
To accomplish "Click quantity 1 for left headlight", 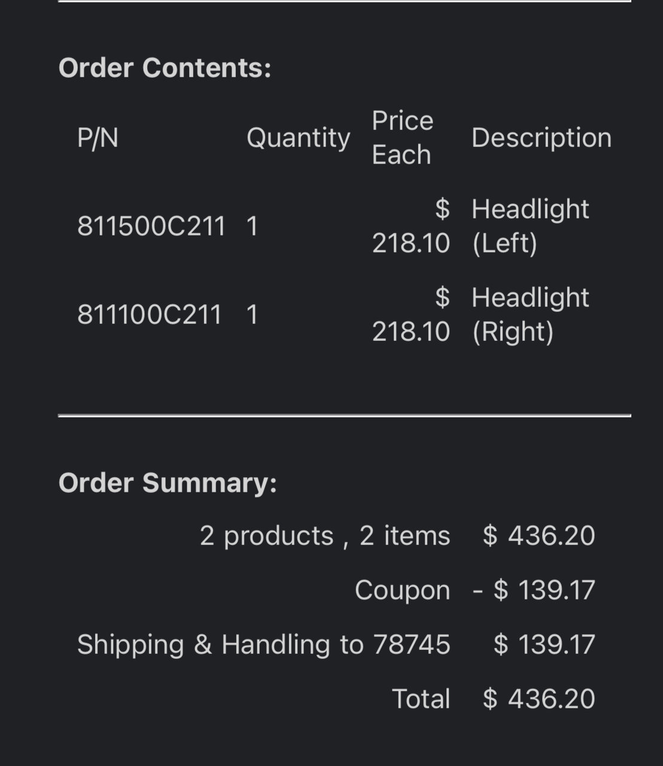I will click(253, 226).
